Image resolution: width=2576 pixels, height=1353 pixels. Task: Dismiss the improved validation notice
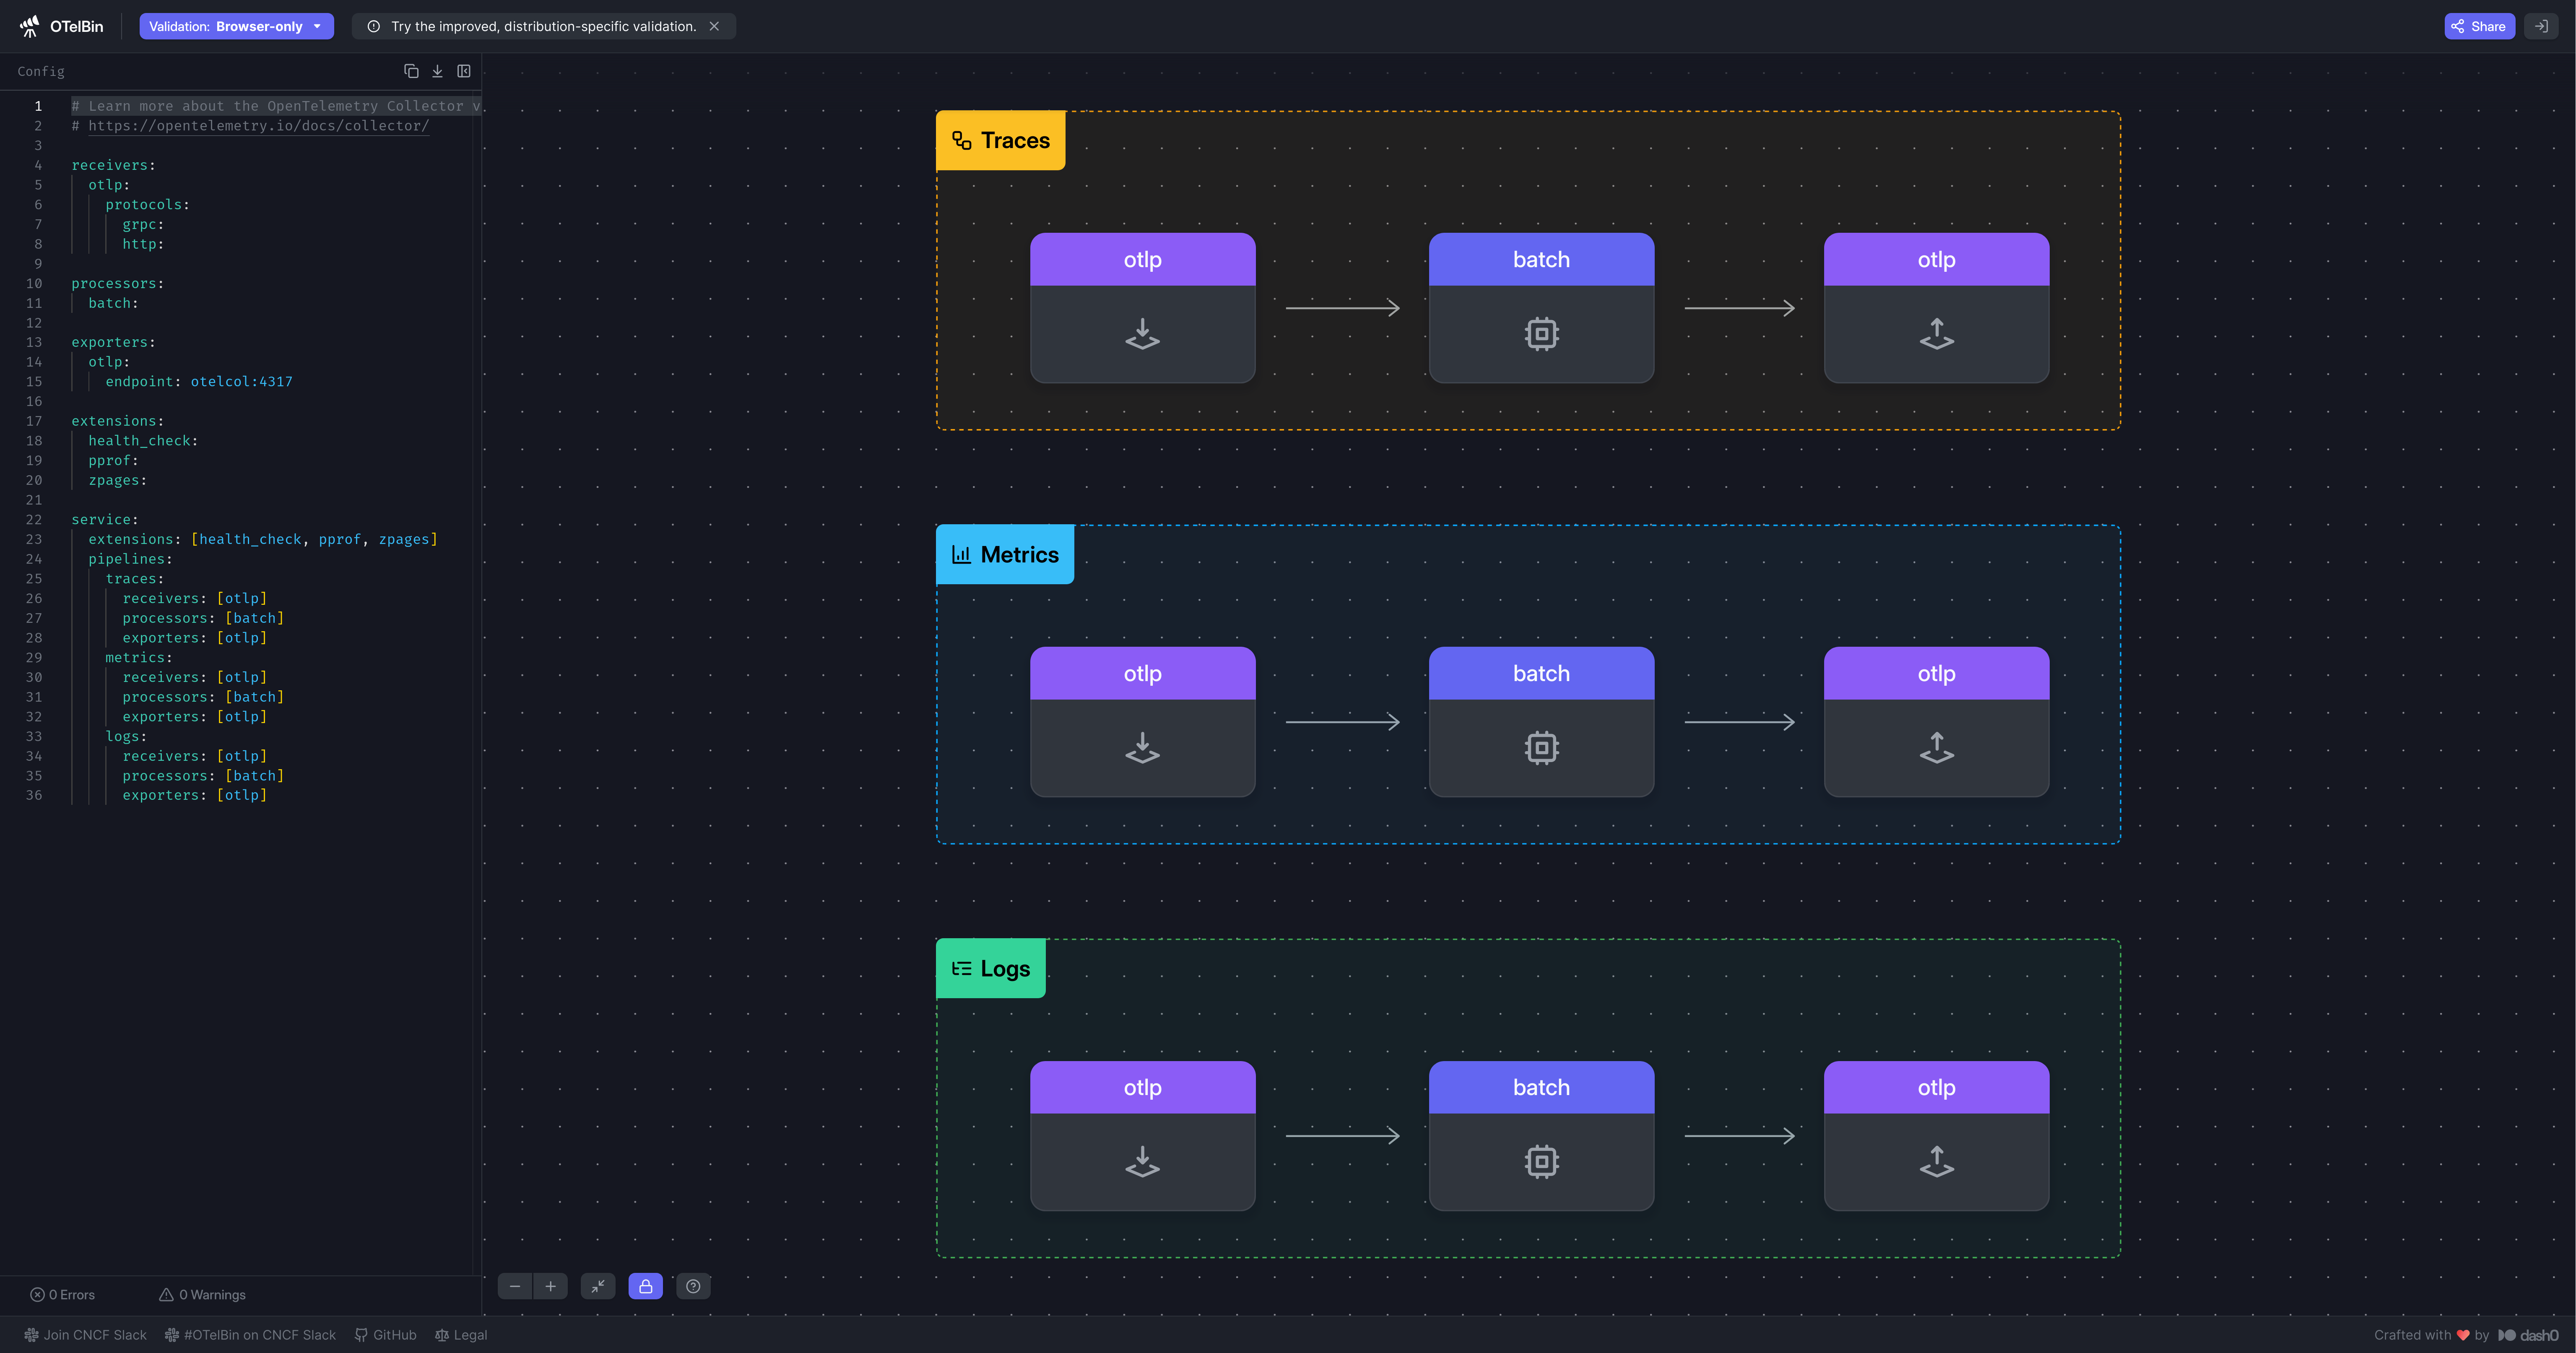pyautogui.click(x=714, y=26)
